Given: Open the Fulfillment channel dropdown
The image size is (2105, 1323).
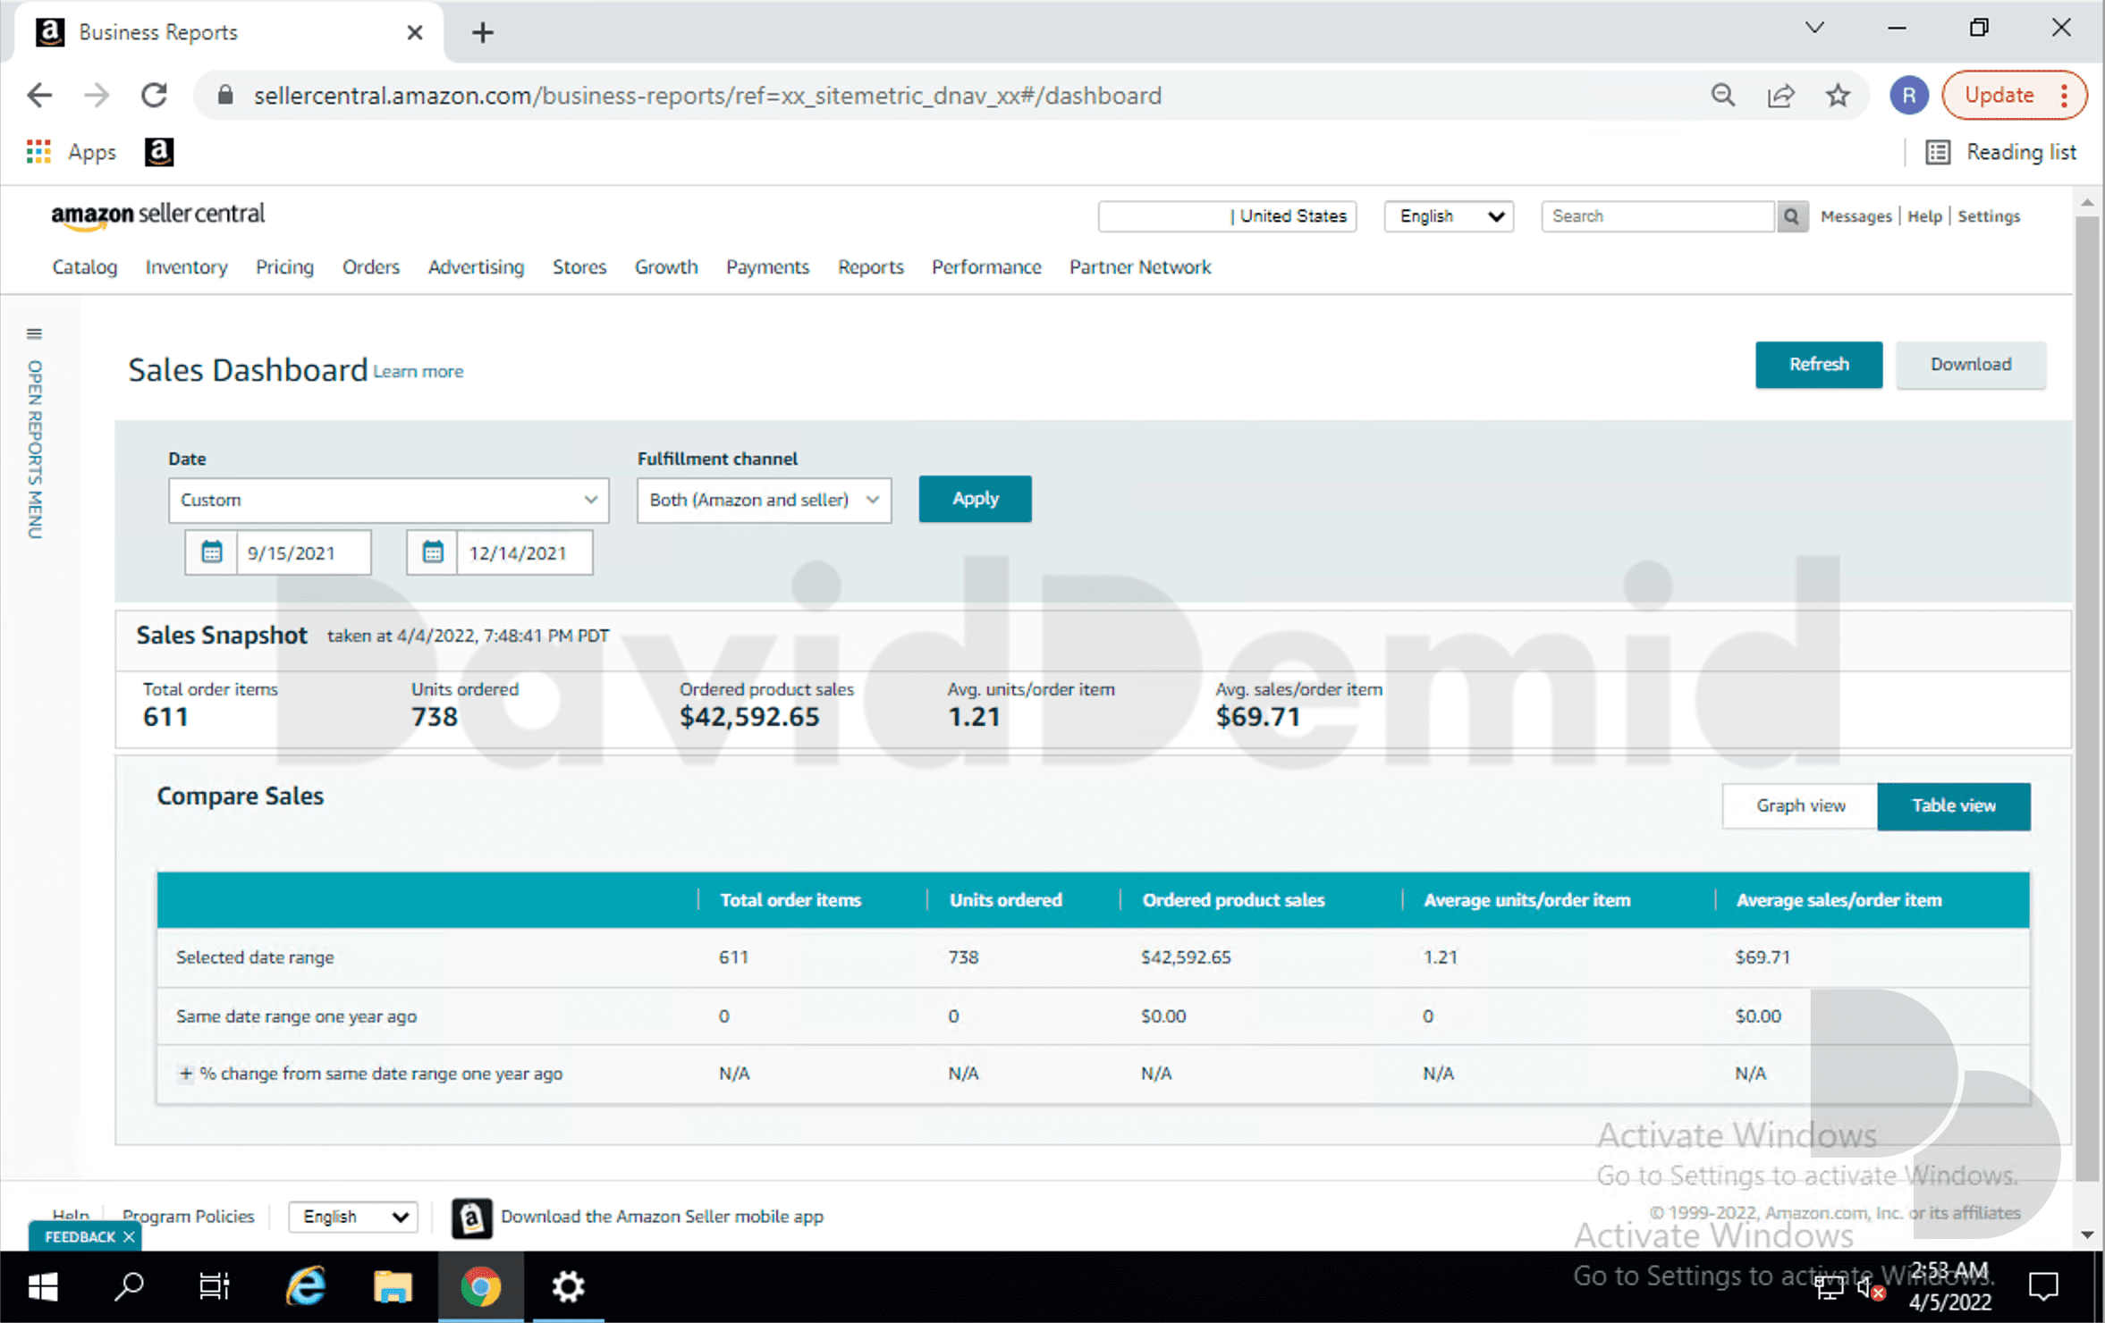Looking at the screenshot, I should pyautogui.click(x=765, y=500).
